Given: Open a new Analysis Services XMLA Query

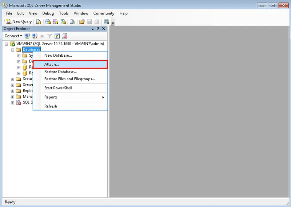Looking at the screenshot, I should (x=63, y=22).
